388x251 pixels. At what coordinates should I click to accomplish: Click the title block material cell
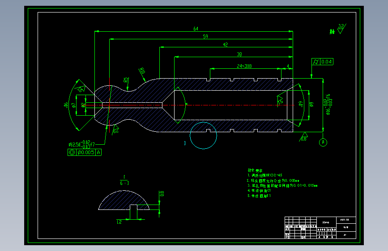pyautogui.click(x=326, y=222)
